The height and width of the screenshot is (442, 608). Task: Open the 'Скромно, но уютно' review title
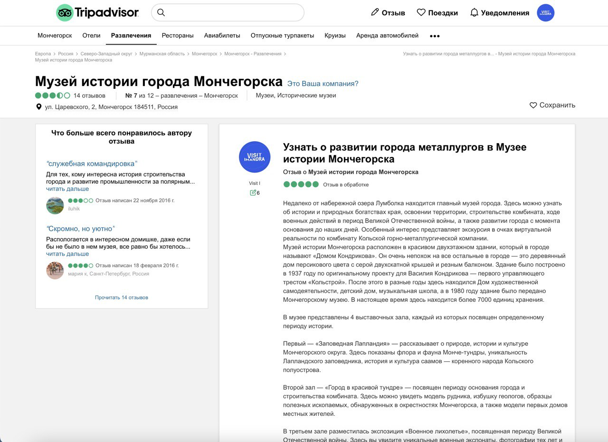[x=81, y=229]
